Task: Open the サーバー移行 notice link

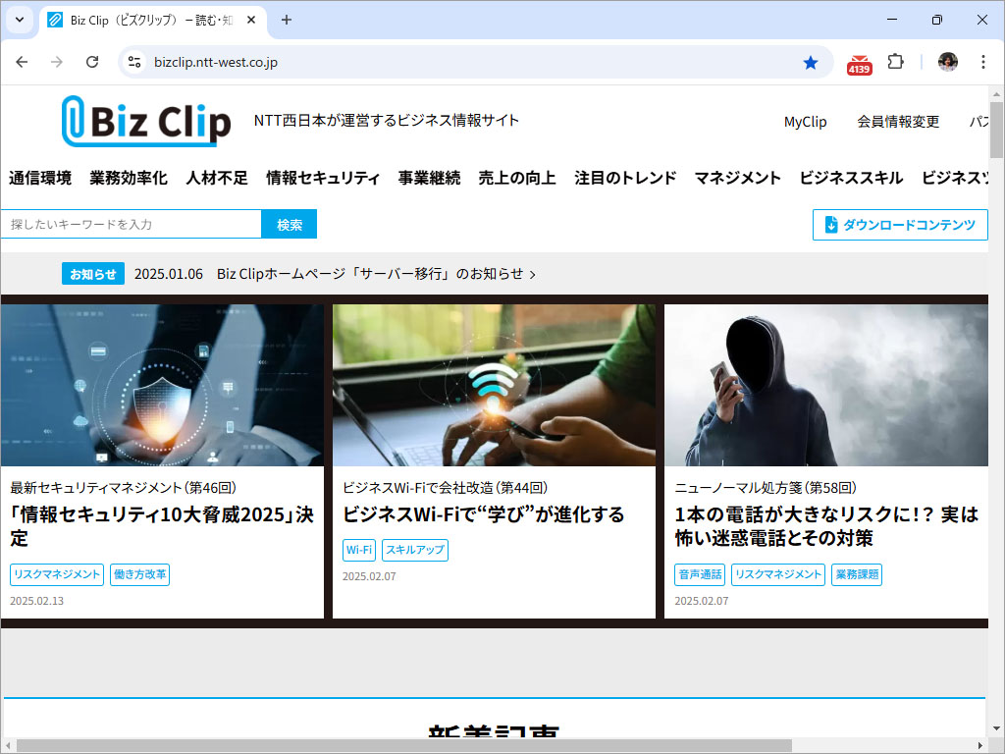Action: pos(376,274)
